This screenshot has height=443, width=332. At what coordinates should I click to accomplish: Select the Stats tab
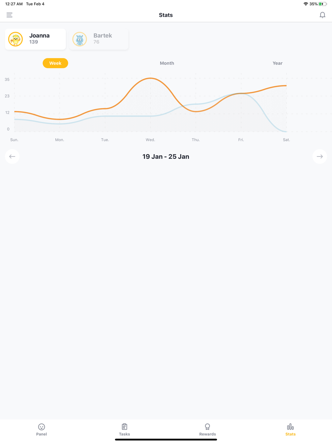pyautogui.click(x=290, y=430)
